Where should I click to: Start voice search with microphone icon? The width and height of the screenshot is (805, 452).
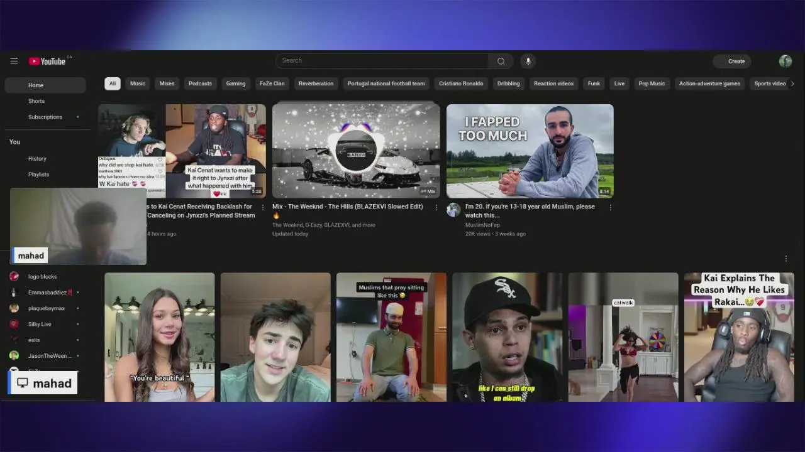pyautogui.click(x=528, y=61)
